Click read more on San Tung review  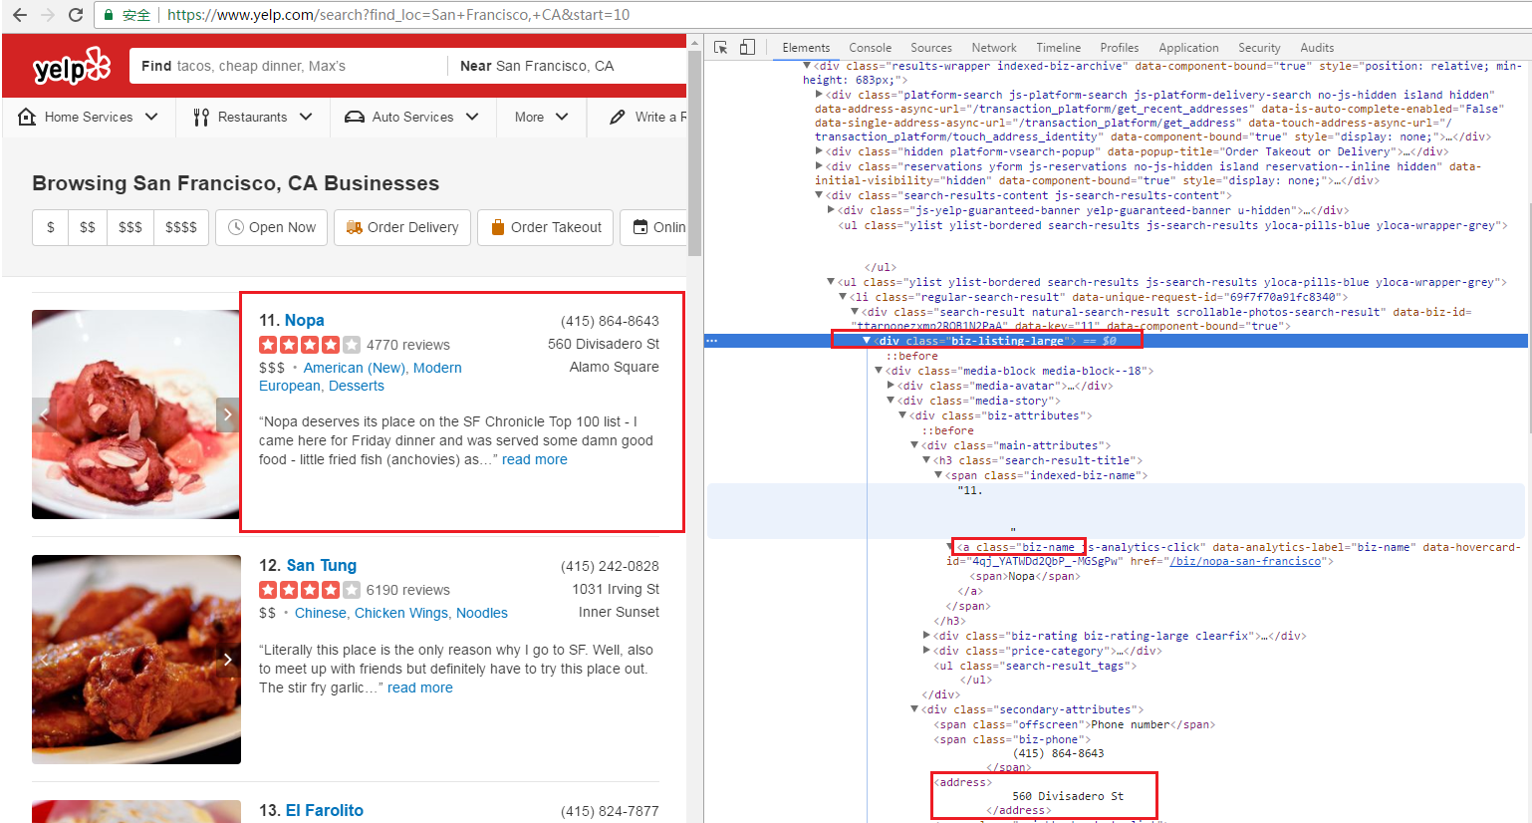point(420,687)
